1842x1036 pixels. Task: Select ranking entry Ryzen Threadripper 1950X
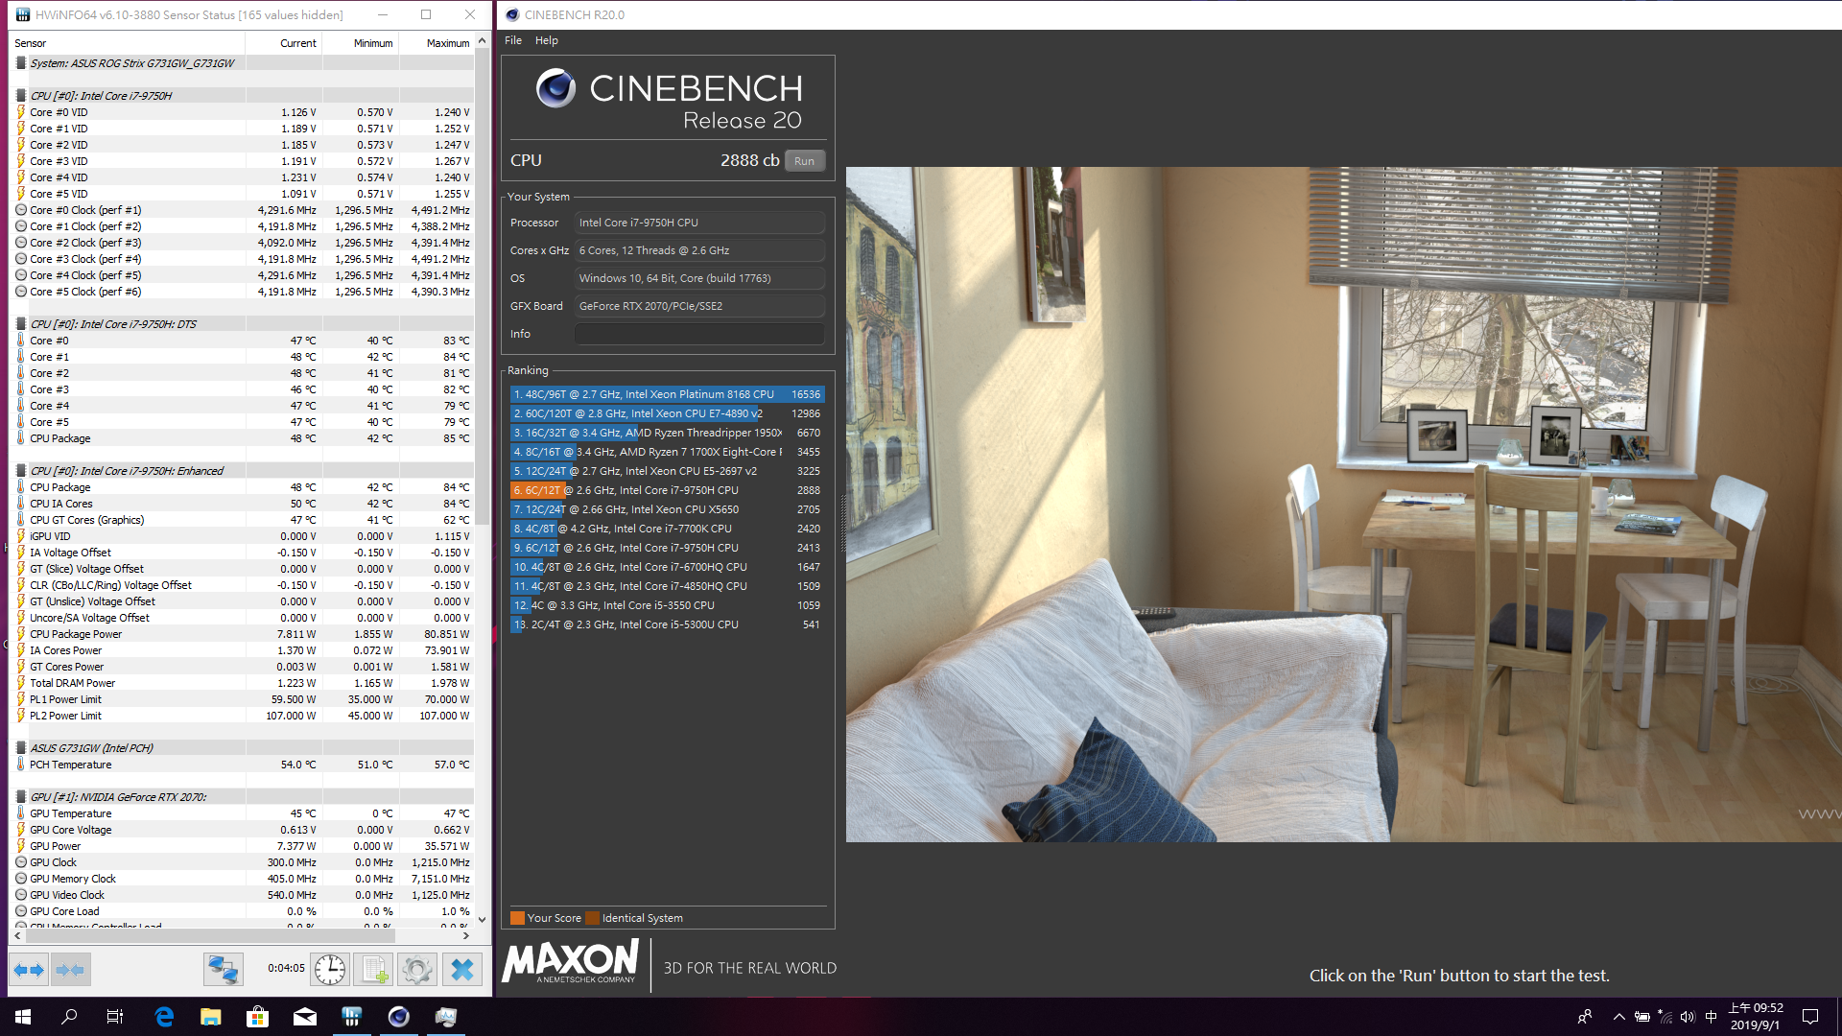coord(667,433)
